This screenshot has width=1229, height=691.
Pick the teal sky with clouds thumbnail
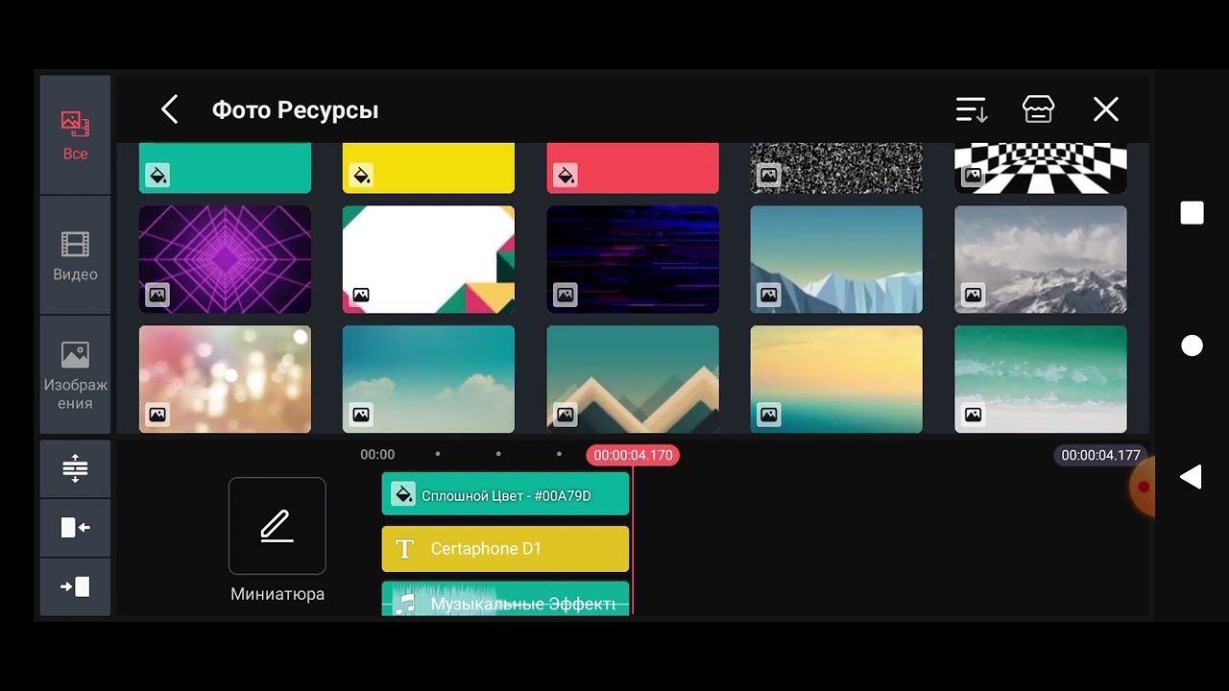tap(428, 379)
